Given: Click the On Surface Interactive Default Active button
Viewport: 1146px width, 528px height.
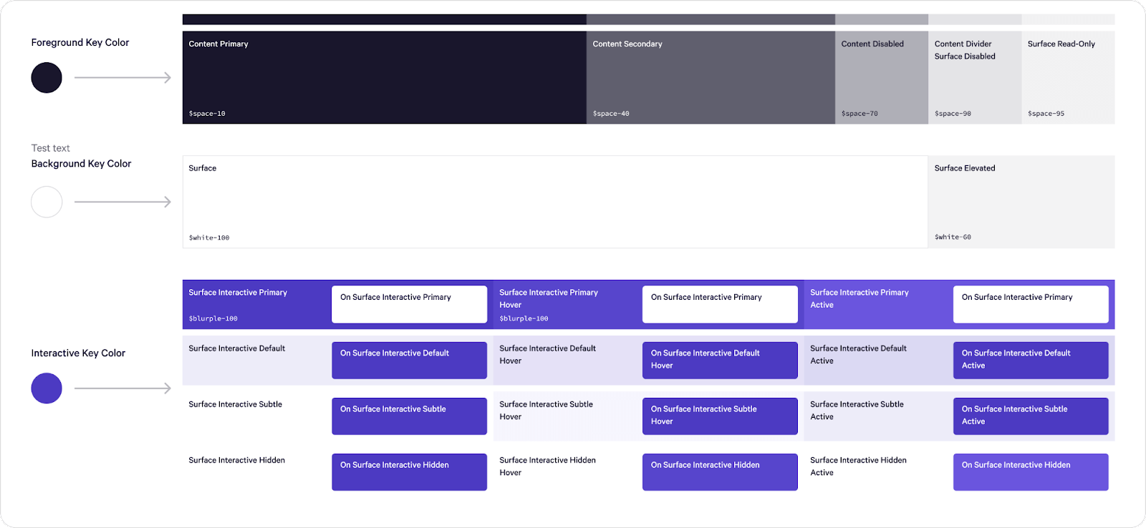Looking at the screenshot, I should [1031, 360].
